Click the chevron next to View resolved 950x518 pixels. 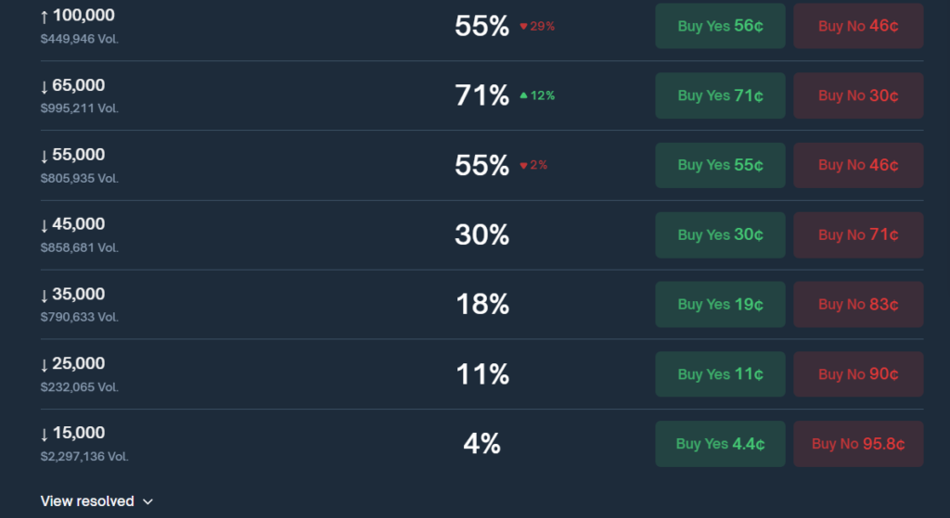click(148, 502)
